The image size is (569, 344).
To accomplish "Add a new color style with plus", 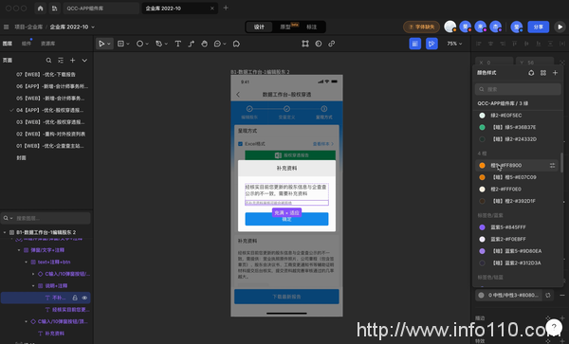I will point(555,73).
